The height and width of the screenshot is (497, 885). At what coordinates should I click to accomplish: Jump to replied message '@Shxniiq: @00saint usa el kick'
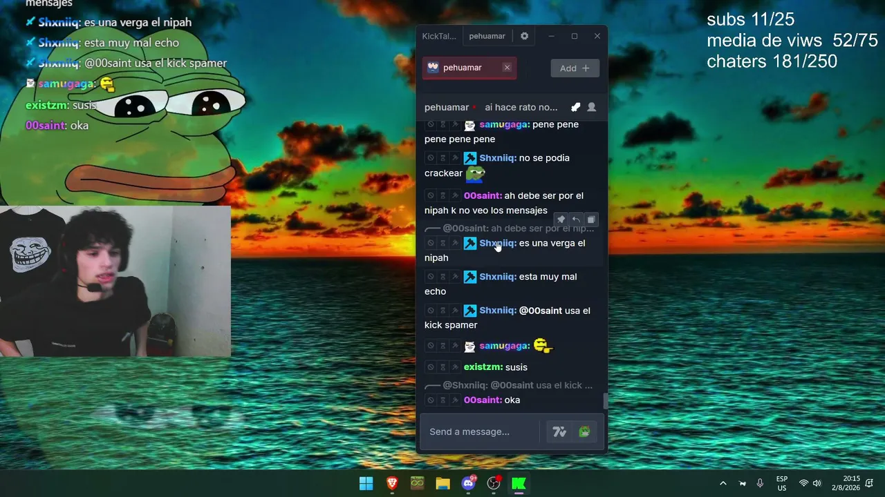coord(518,385)
